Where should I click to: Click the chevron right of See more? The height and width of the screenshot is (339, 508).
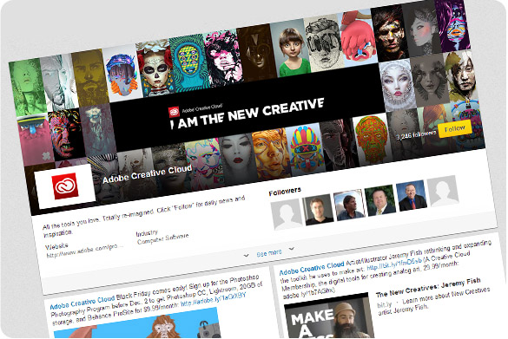[x=292, y=248]
